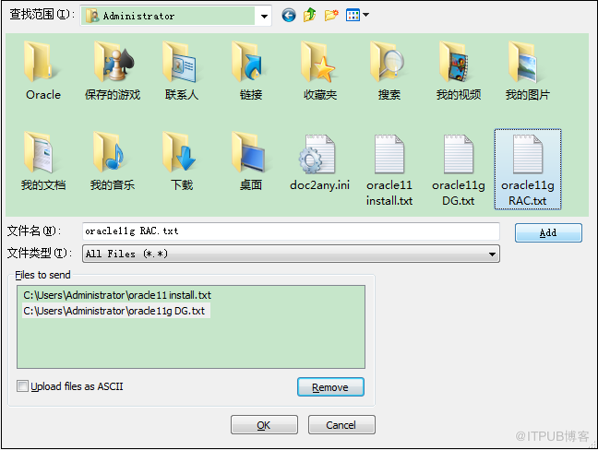Expand the view menu dropdown arrow
Viewport: 598px width, 450px height.
[x=366, y=15]
